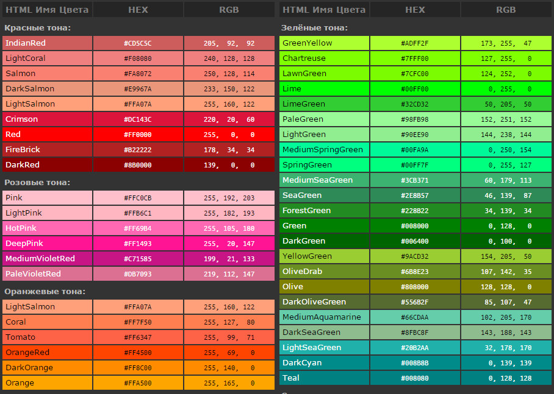Select the Coral color name cell
The width and height of the screenshot is (554, 394).
tap(48, 322)
